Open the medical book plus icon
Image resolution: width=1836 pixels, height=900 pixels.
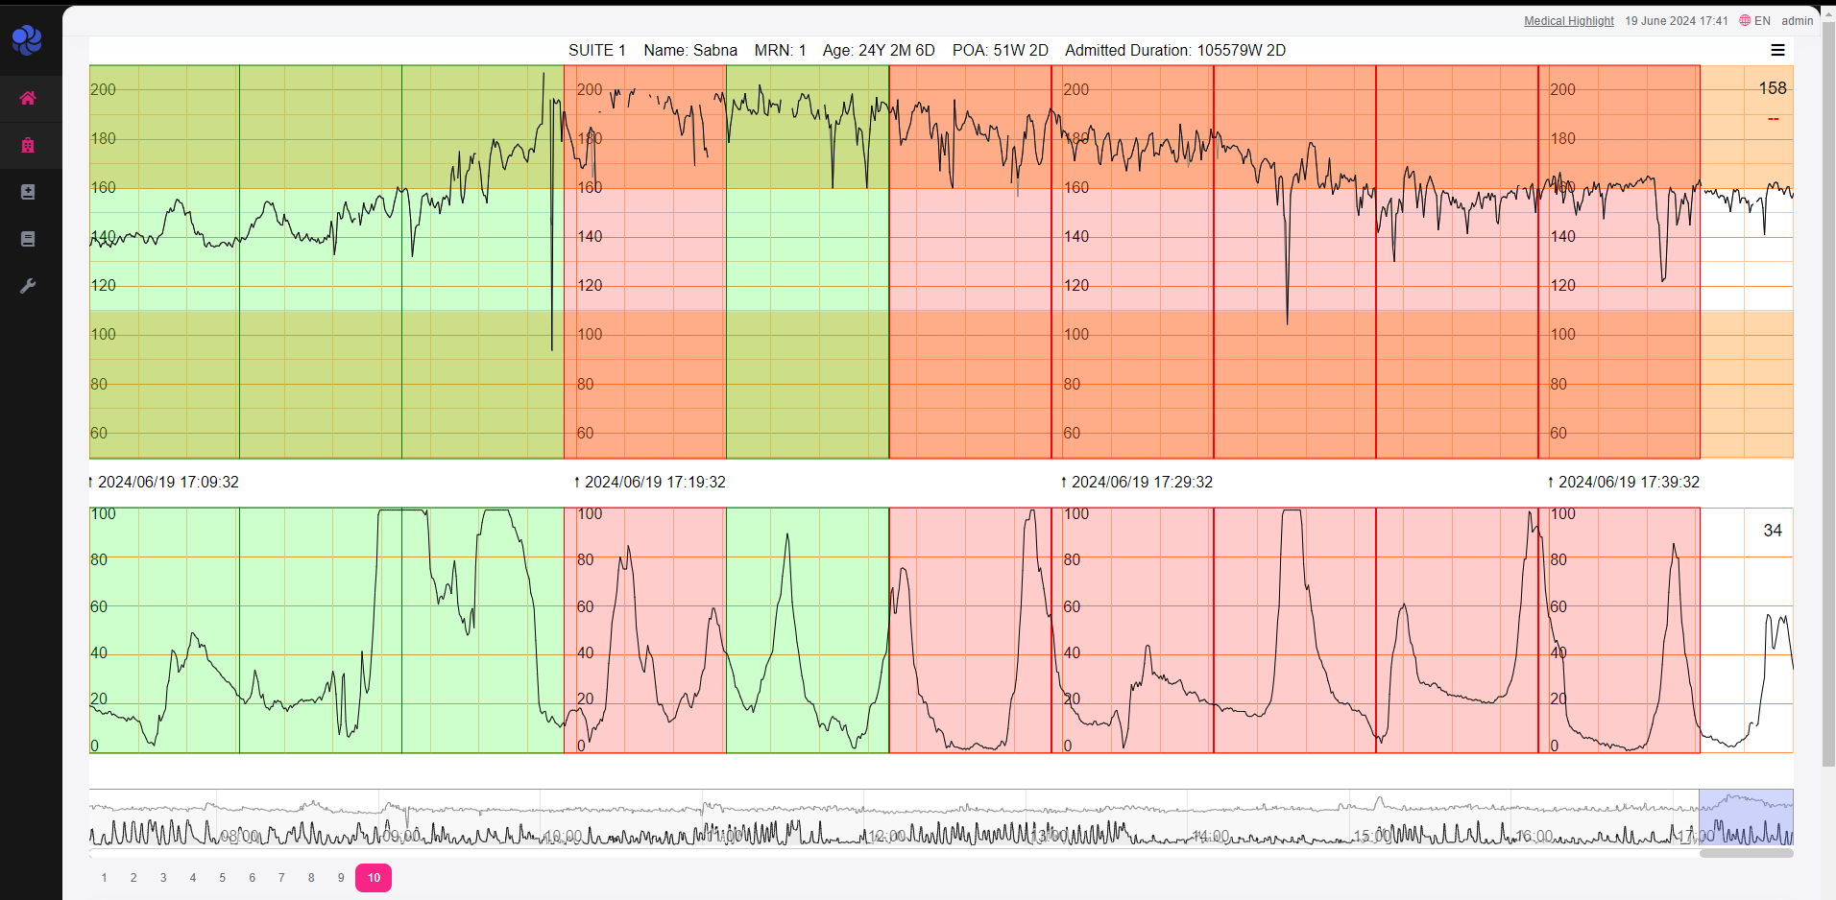tap(28, 192)
